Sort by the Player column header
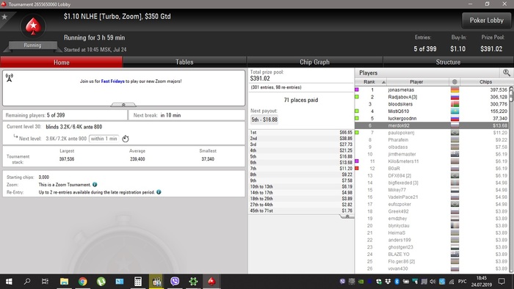The width and height of the screenshot is (514, 289). [416, 82]
